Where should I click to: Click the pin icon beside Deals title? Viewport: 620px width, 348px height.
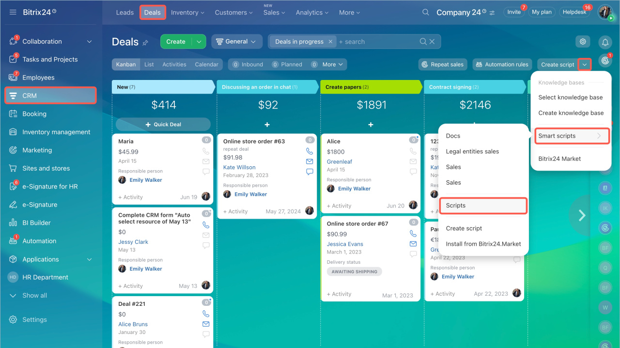pyautogui.click(x=145, y=43)
